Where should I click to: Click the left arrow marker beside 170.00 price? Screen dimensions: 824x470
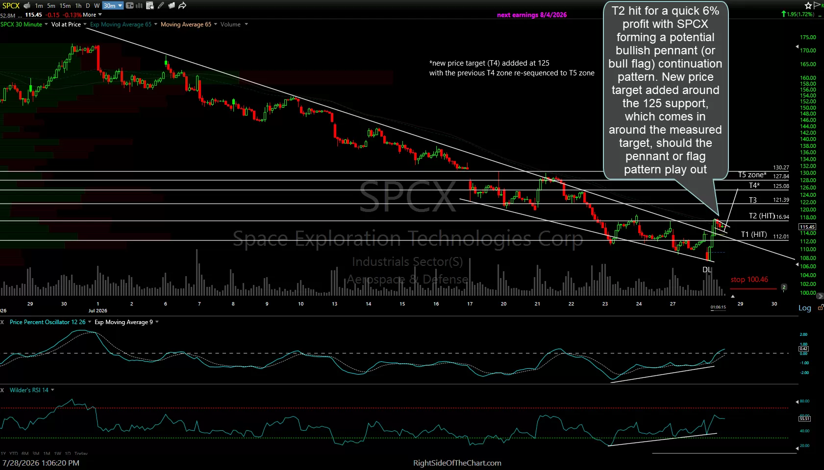pos(797,47)
